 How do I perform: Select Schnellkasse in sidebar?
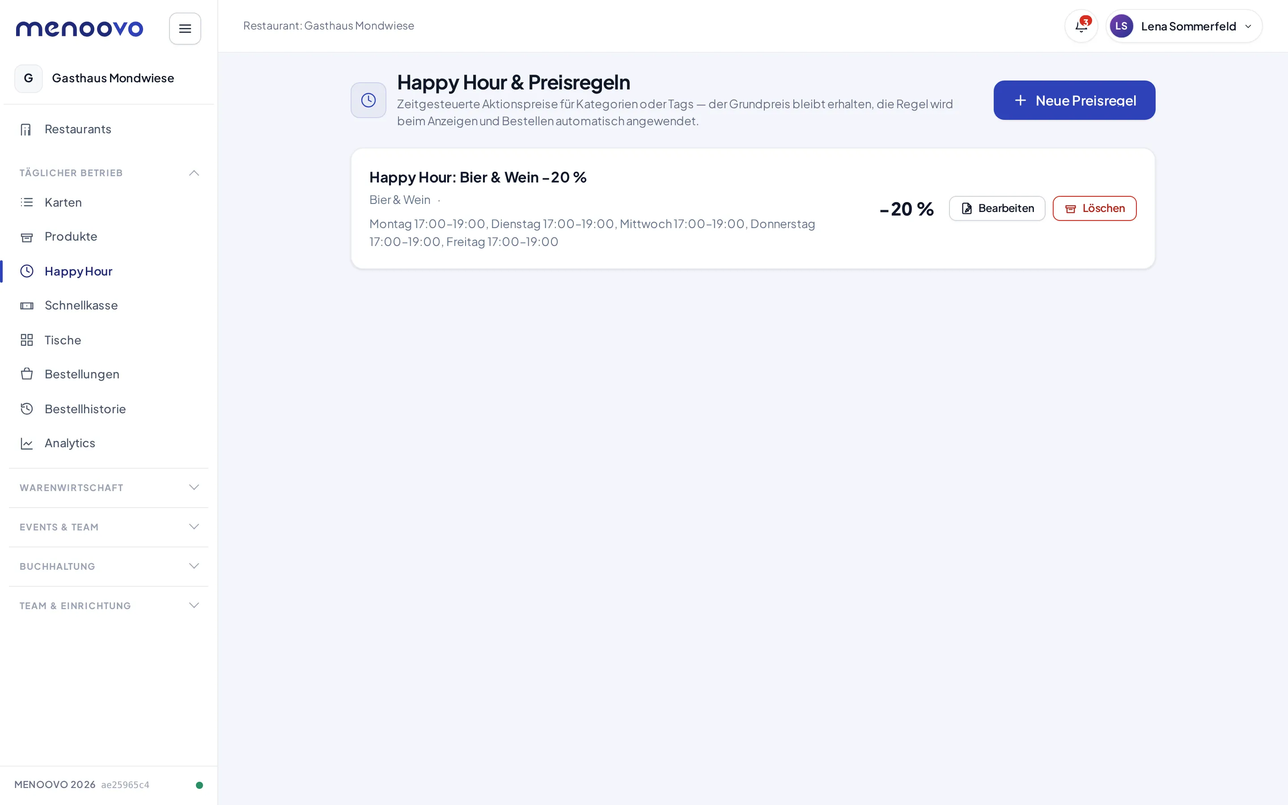point(109,305)
